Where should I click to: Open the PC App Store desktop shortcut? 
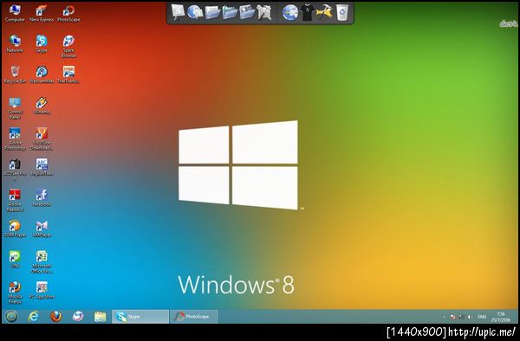pos(42,290)
